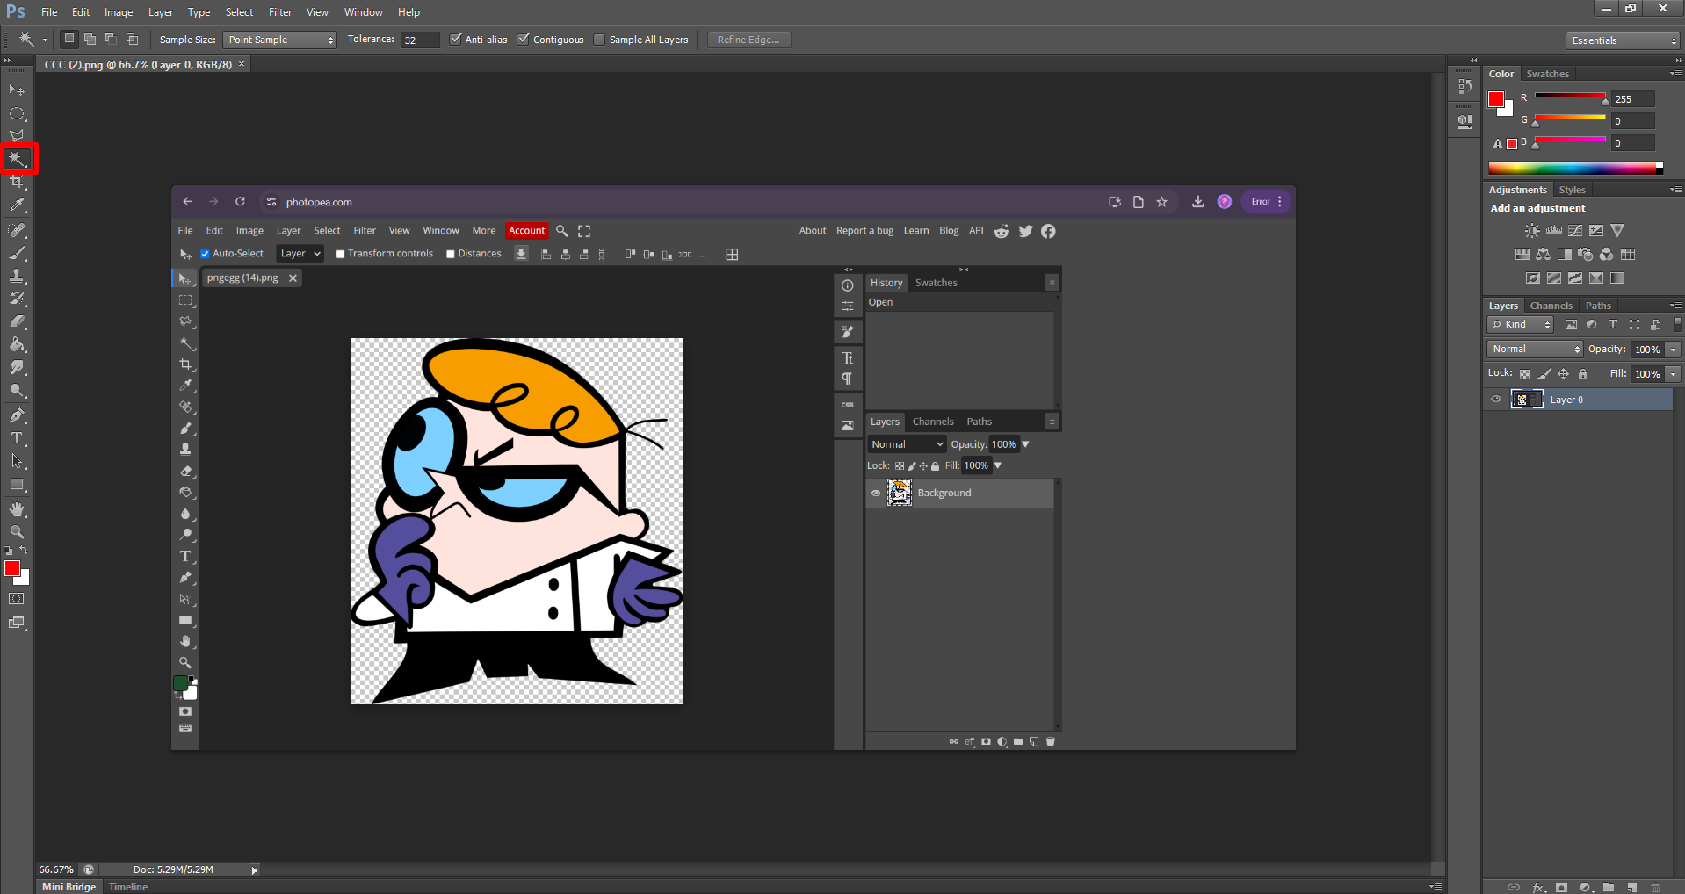Select the Horizontal Type tool in Photoshop
Viewport: 1685px width, 894px height.
(17, 438)
